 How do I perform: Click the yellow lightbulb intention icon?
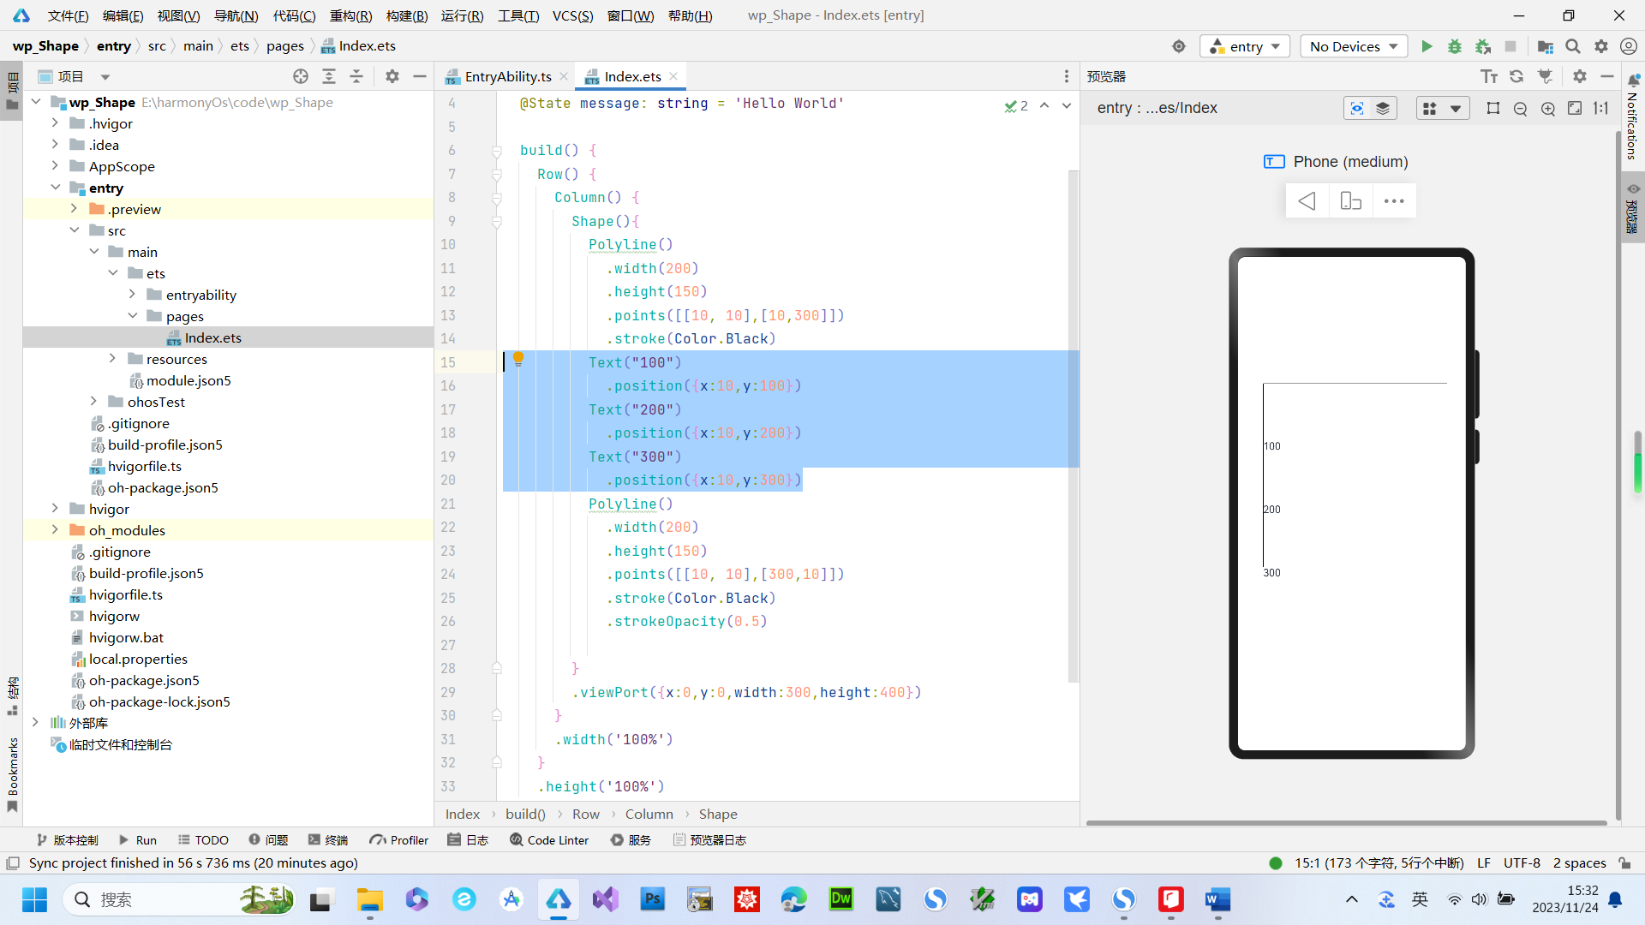coord(518,359)
